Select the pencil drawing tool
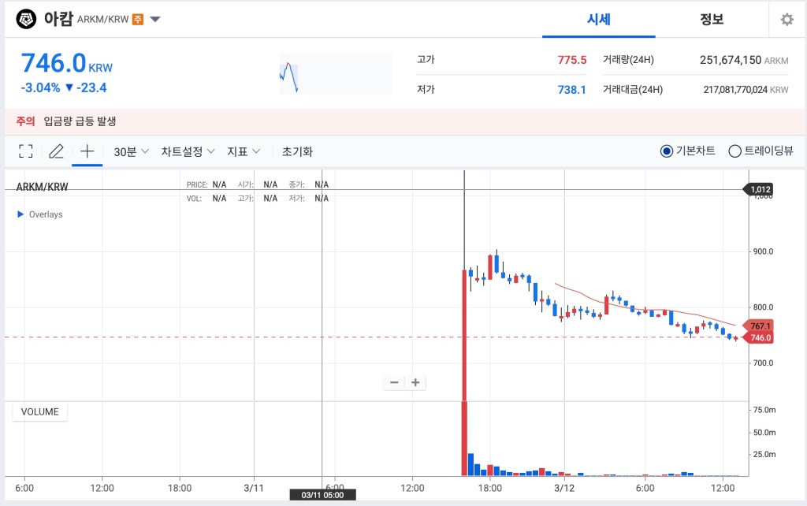 [55, 151]
